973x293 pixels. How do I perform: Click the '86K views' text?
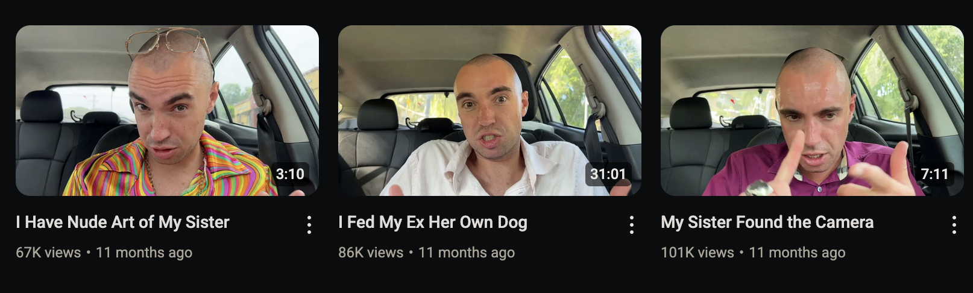[371, 253]
